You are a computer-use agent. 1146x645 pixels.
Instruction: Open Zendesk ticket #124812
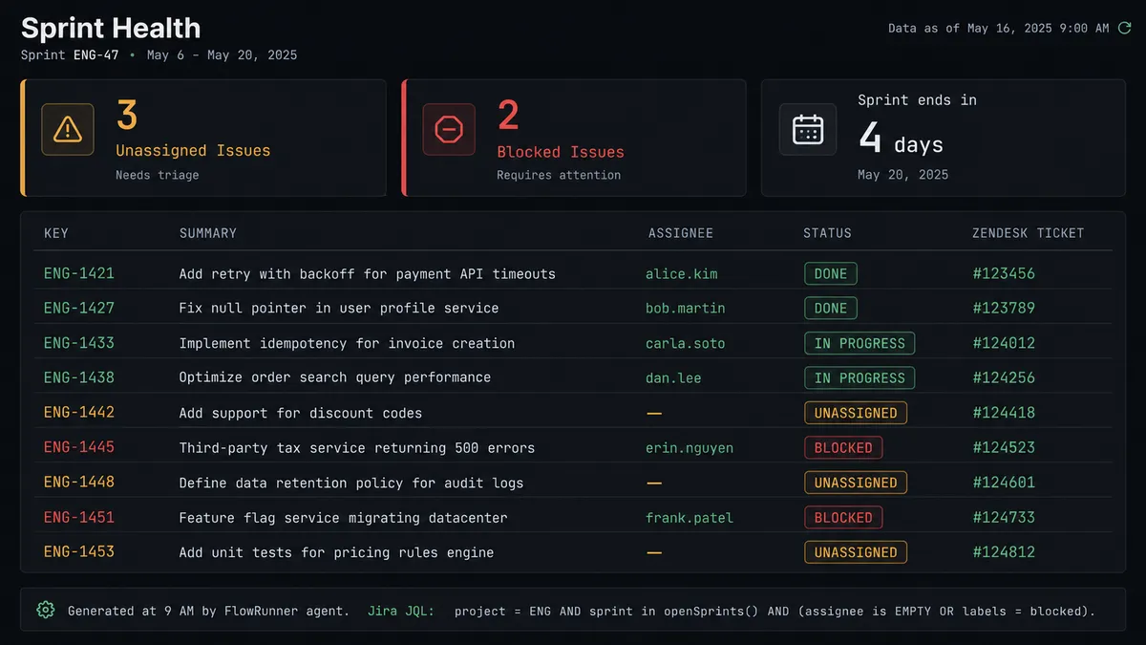coord(1004,551)
